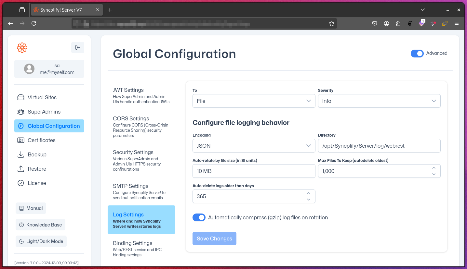Viewport: 467px width, 269px height.
Task: Open the Encoding dropdown set to JSON
Action: pos(254,146)
